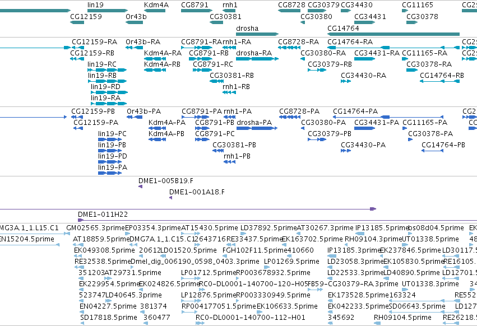477x326 pixels.
Task: Select the CG34431 gene feature
Action: [364, 22]
